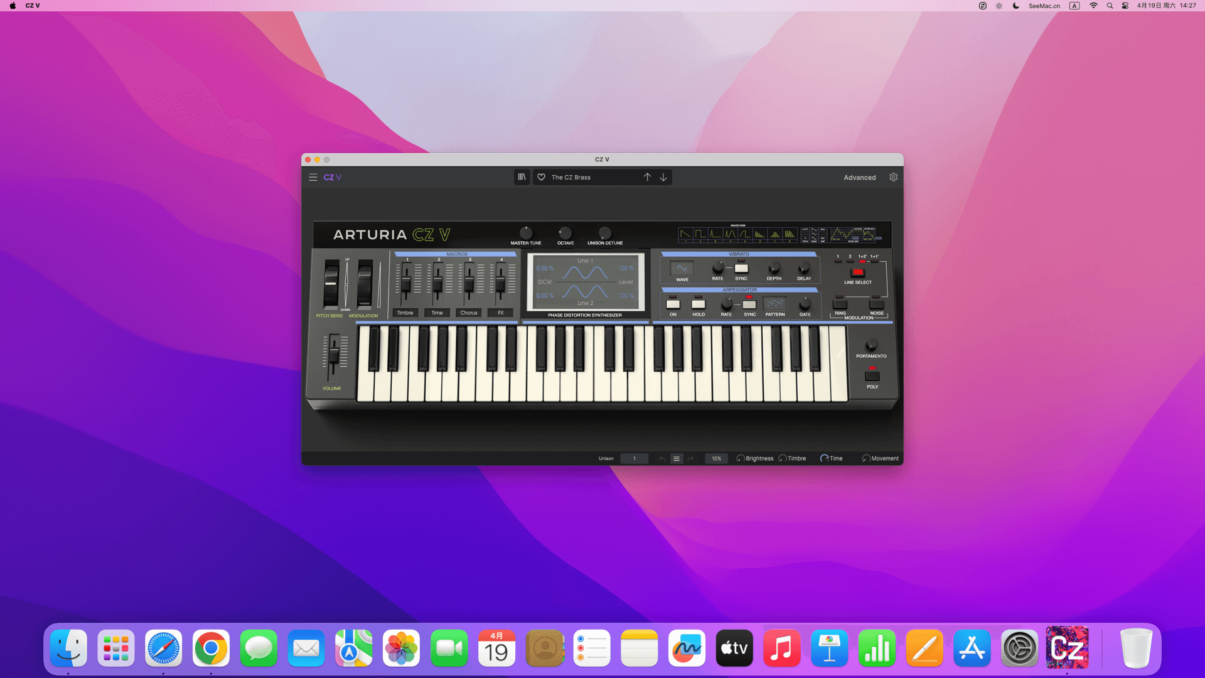Toggle the arpeggiator HOLD switch
This screenshot has width=1205, height=678.
click(x=699, y=304)
